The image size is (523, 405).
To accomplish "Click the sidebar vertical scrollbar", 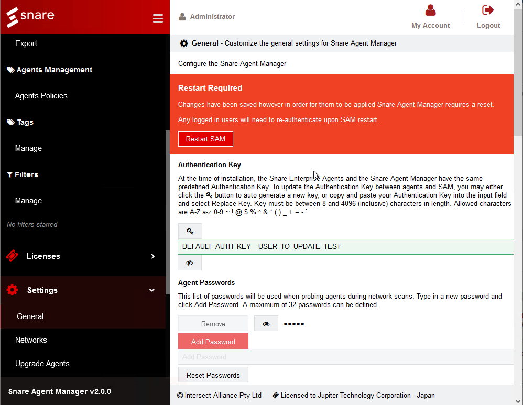I will [168, 212].
